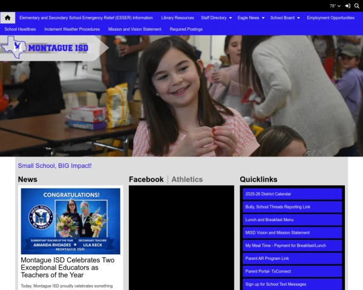363x290 pixels.
Task: Open Bully, School Threats Reporting Link
Action: (292, 207)
